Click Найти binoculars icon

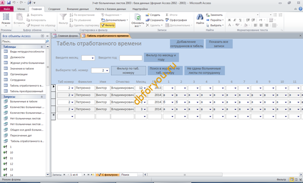[200, 17]
